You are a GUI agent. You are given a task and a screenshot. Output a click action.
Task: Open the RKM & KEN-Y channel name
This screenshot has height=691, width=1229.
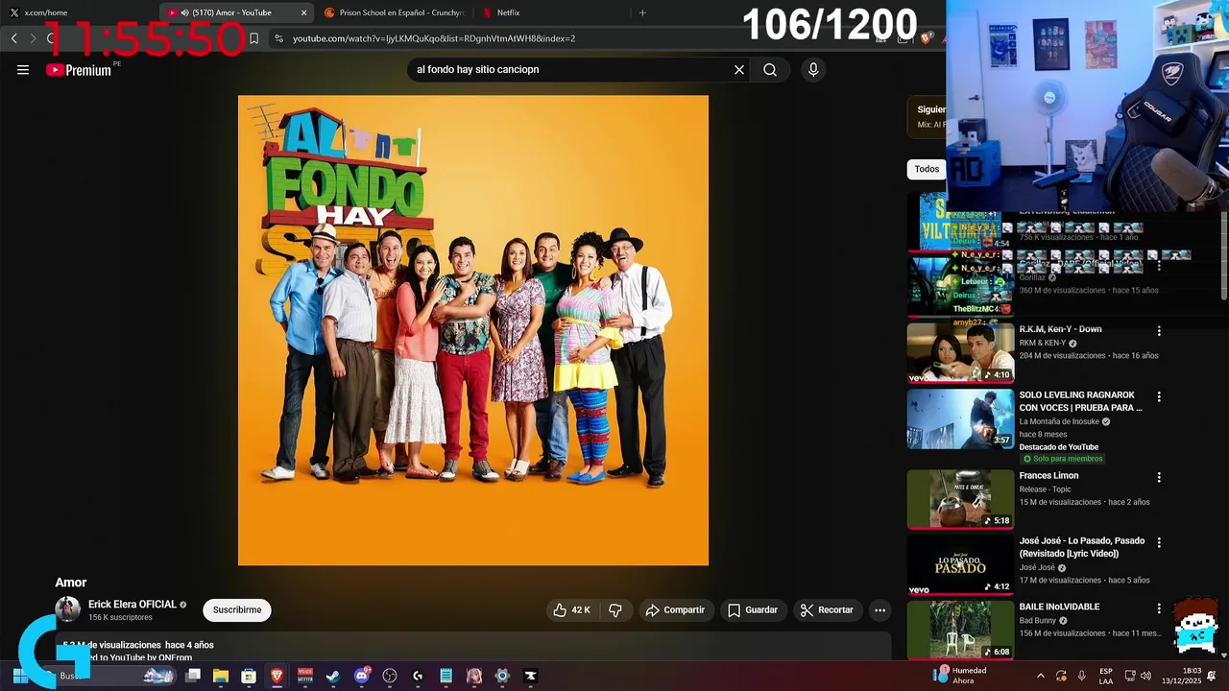coord(1043,344)
